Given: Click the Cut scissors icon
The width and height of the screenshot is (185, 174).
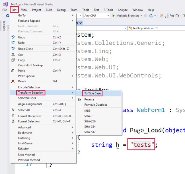Looking at the screenshot, I should point(13,55).
